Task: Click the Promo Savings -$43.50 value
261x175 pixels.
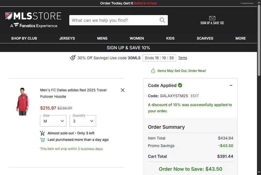Action: [226, 146]
